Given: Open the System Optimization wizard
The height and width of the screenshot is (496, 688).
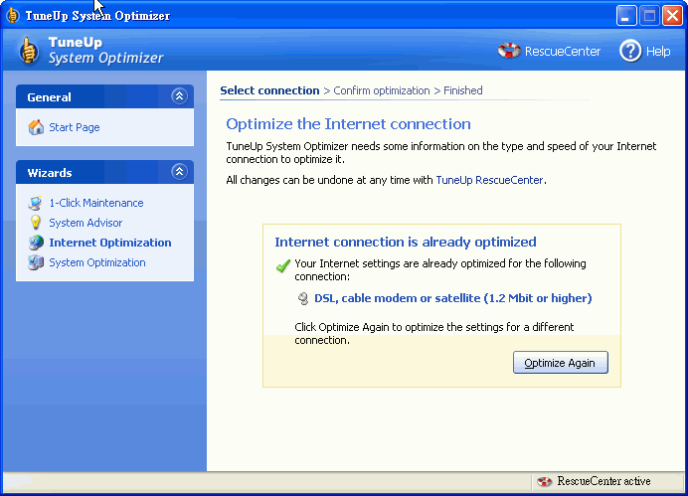Looking at the screenshot, I should pos(97,262).
